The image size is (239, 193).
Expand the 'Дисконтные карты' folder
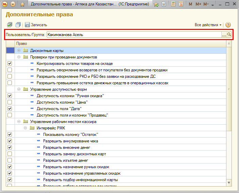click(19, 51)
